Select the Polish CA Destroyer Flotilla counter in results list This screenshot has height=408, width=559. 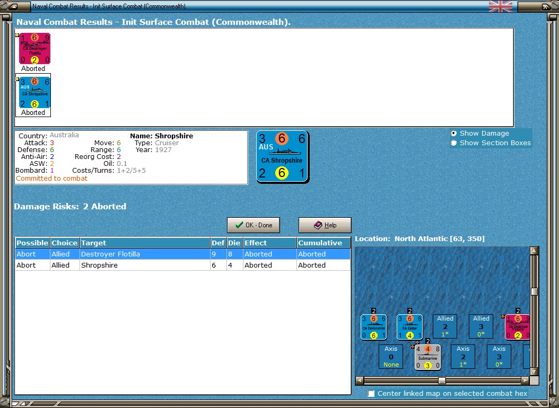pyautogui.click(x=34, y=49)
